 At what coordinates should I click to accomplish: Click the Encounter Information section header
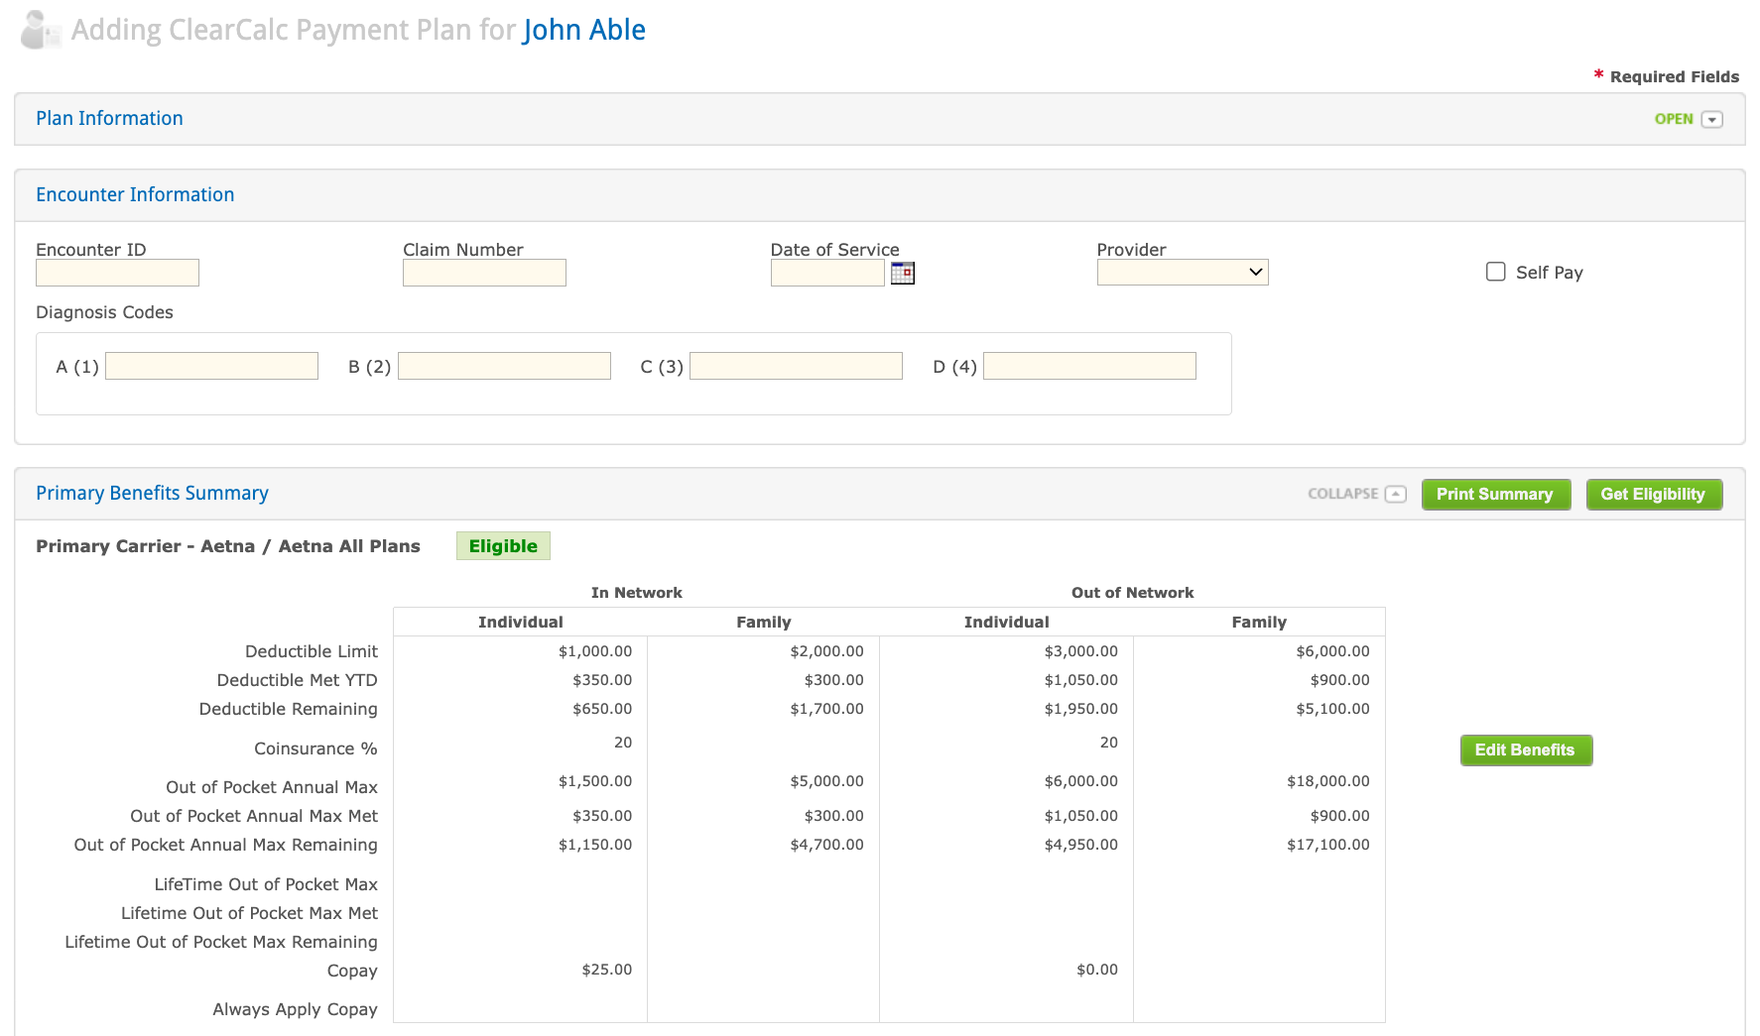coord(134,194)
